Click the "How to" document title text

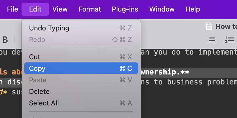point(226,26)
